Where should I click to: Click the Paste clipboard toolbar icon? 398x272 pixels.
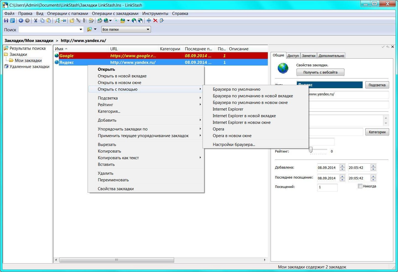pos(49,20)
